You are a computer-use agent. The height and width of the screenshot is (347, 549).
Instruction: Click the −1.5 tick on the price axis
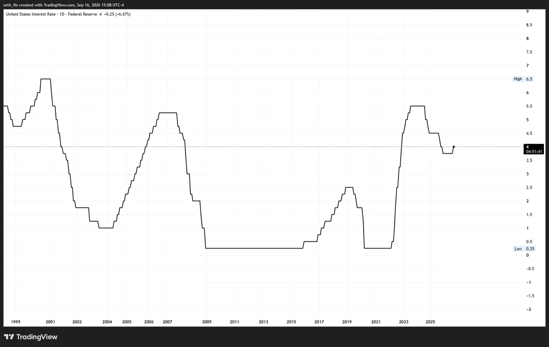click(x=530, y=296)
